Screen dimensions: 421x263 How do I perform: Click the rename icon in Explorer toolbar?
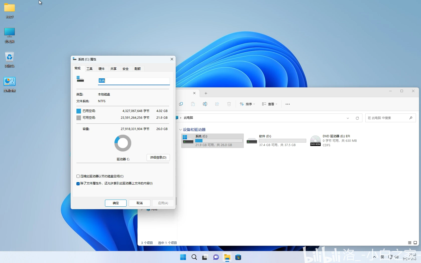(205, 104)
